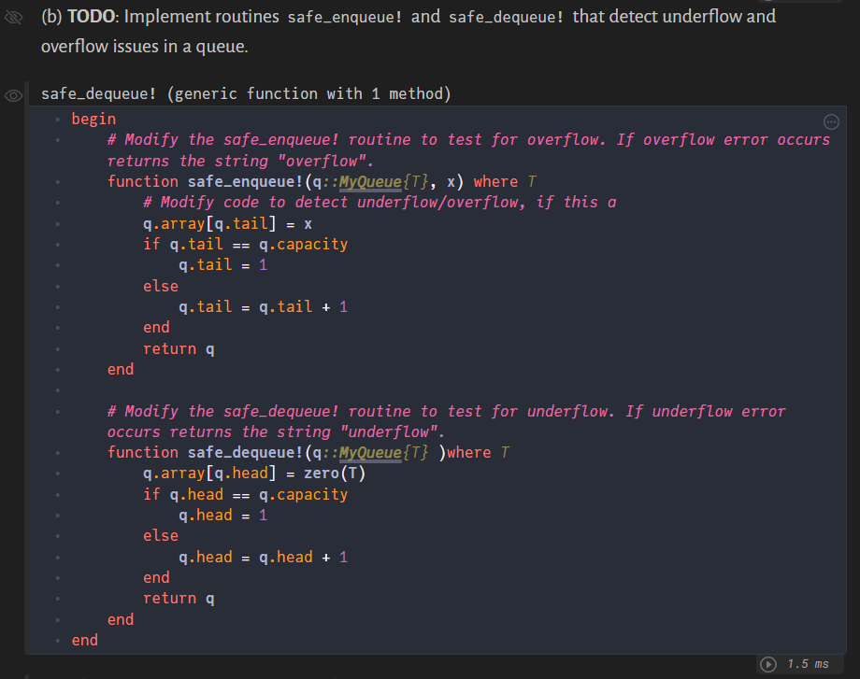Click 'return q' in the safe_dequeue! function
860x679 pixels.
tap(179, 599)
